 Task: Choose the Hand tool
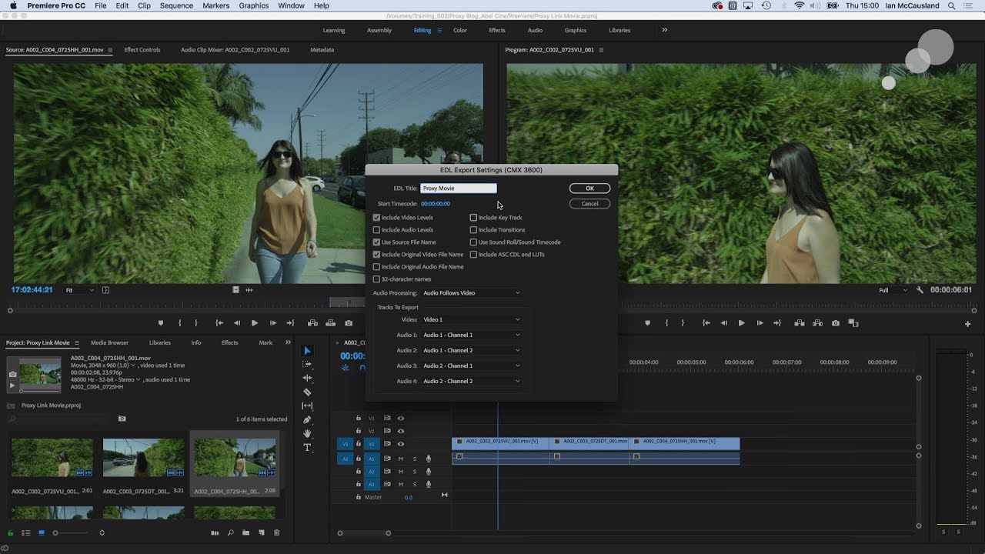(307, 433)
